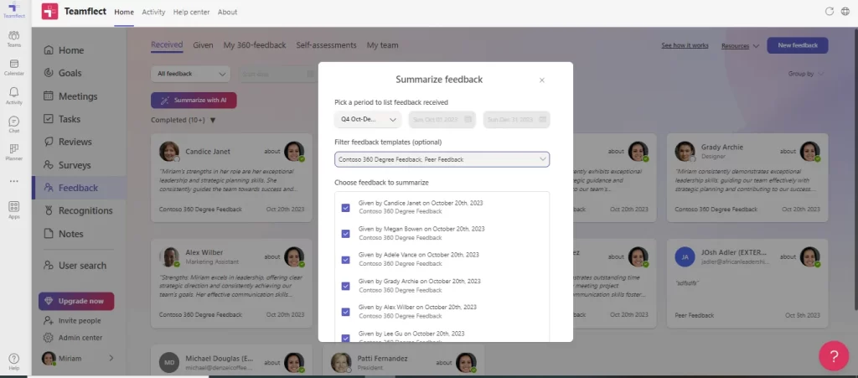Open JOsh Adler peer feedback card
Viewport: 858px width, 378px height.
[747, 283]
